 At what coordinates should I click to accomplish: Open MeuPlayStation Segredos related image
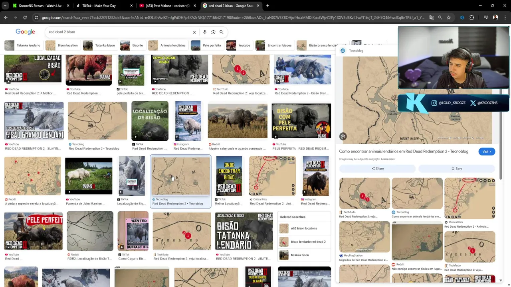click(x=364, y=237)
